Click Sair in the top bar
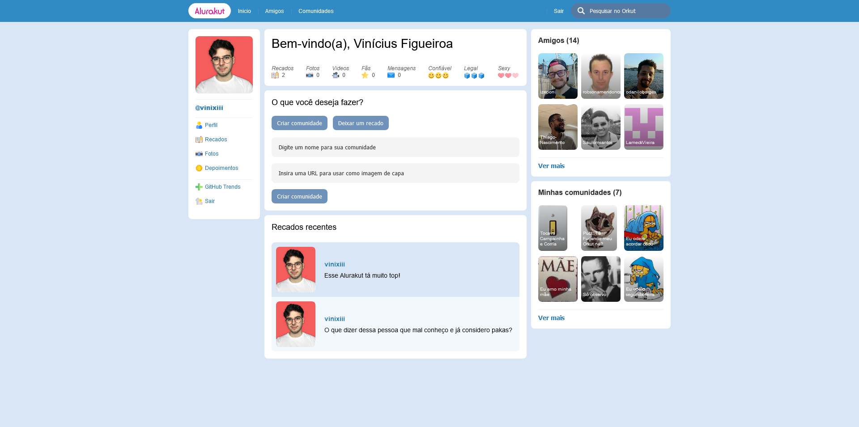Screen dimensions: 859x427 [559, 11]
